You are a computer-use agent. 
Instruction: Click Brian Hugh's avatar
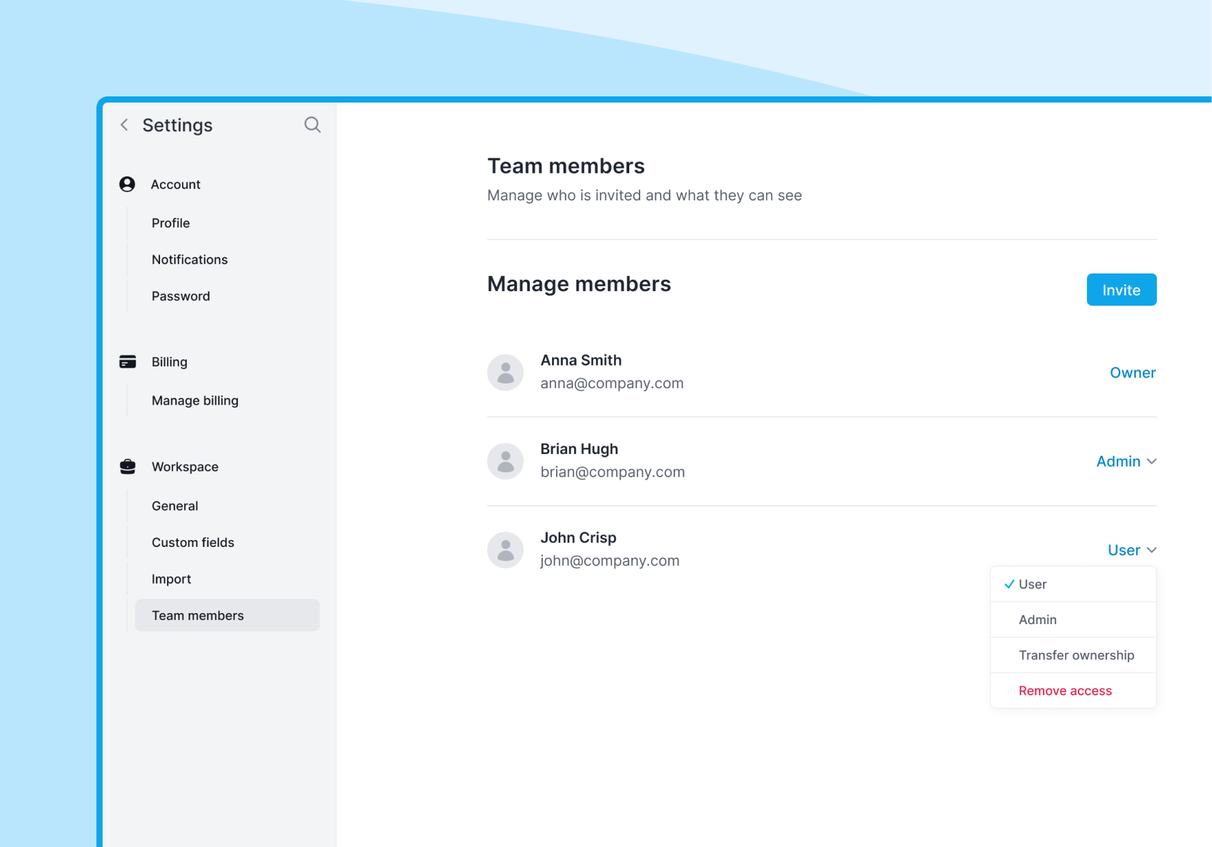point(505,461)
